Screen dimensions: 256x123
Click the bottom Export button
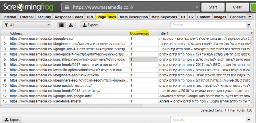[x=12, y=120]
